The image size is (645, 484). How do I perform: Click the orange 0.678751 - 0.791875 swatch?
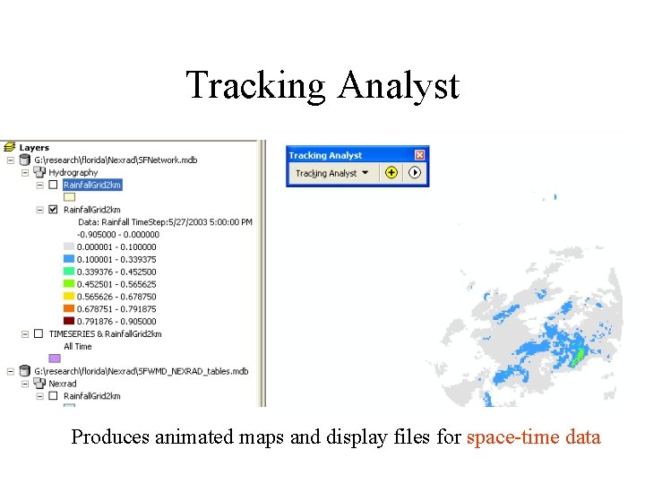[x=69, y=308]
